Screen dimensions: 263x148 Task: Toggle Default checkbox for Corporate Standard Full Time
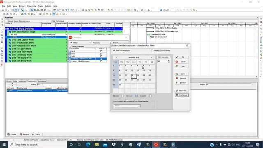101,59
